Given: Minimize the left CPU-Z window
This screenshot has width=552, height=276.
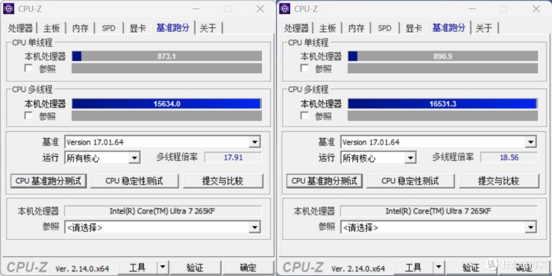Looking at the screenshot, I should (x=196, y=9).
